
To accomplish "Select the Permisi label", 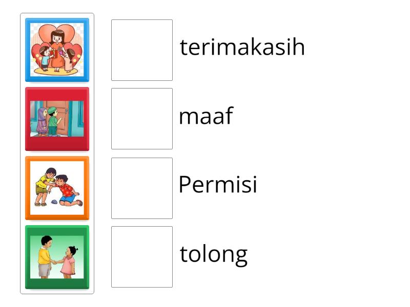I will pyautogui.click(x=218, y=185).
